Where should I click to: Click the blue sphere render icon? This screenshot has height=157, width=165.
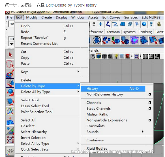click(x=144, y=24)
